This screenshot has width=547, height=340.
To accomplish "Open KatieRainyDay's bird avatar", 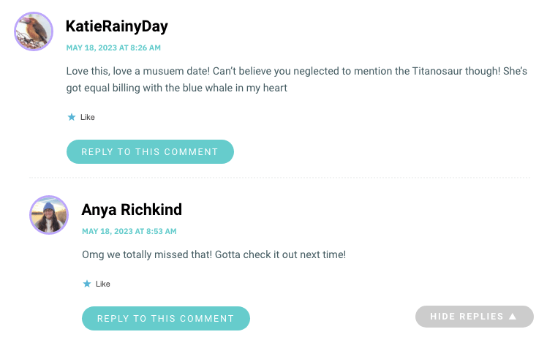I will coord(34,31).
